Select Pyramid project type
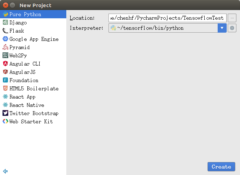This screenshot has width=240, height=175. click(x=33, y=47)
